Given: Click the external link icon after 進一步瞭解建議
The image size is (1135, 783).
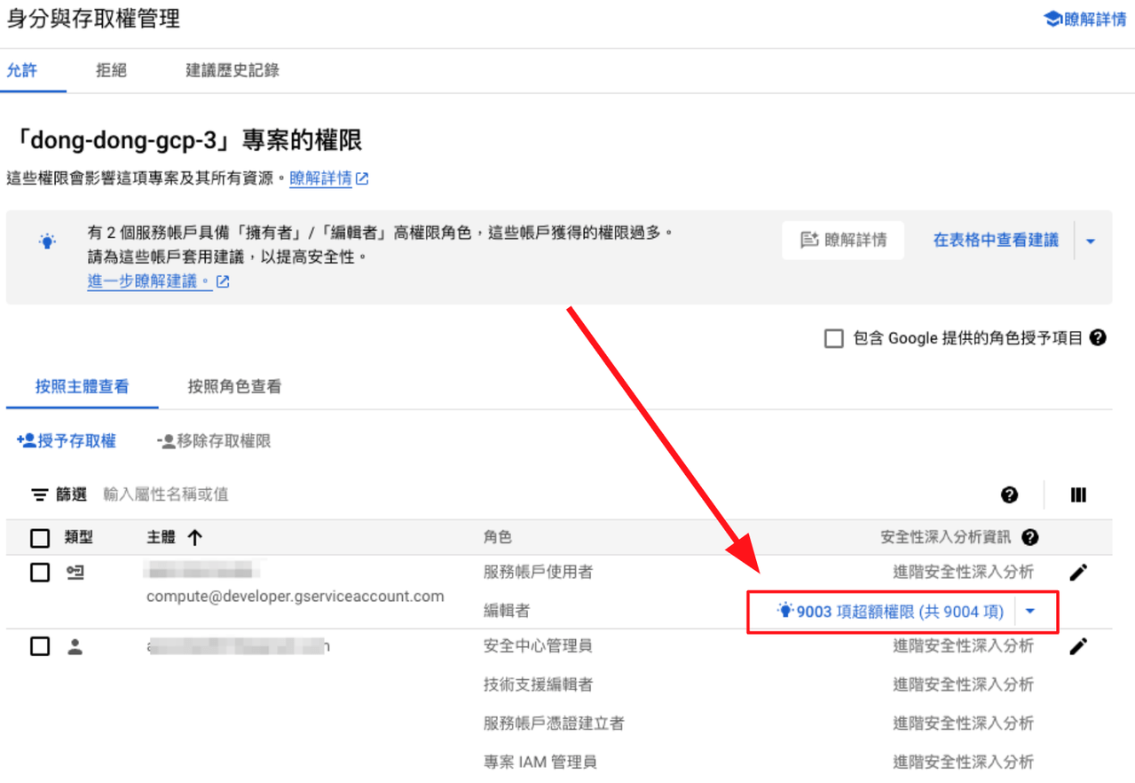Looking at the screenshot, I should coord(223,282).
